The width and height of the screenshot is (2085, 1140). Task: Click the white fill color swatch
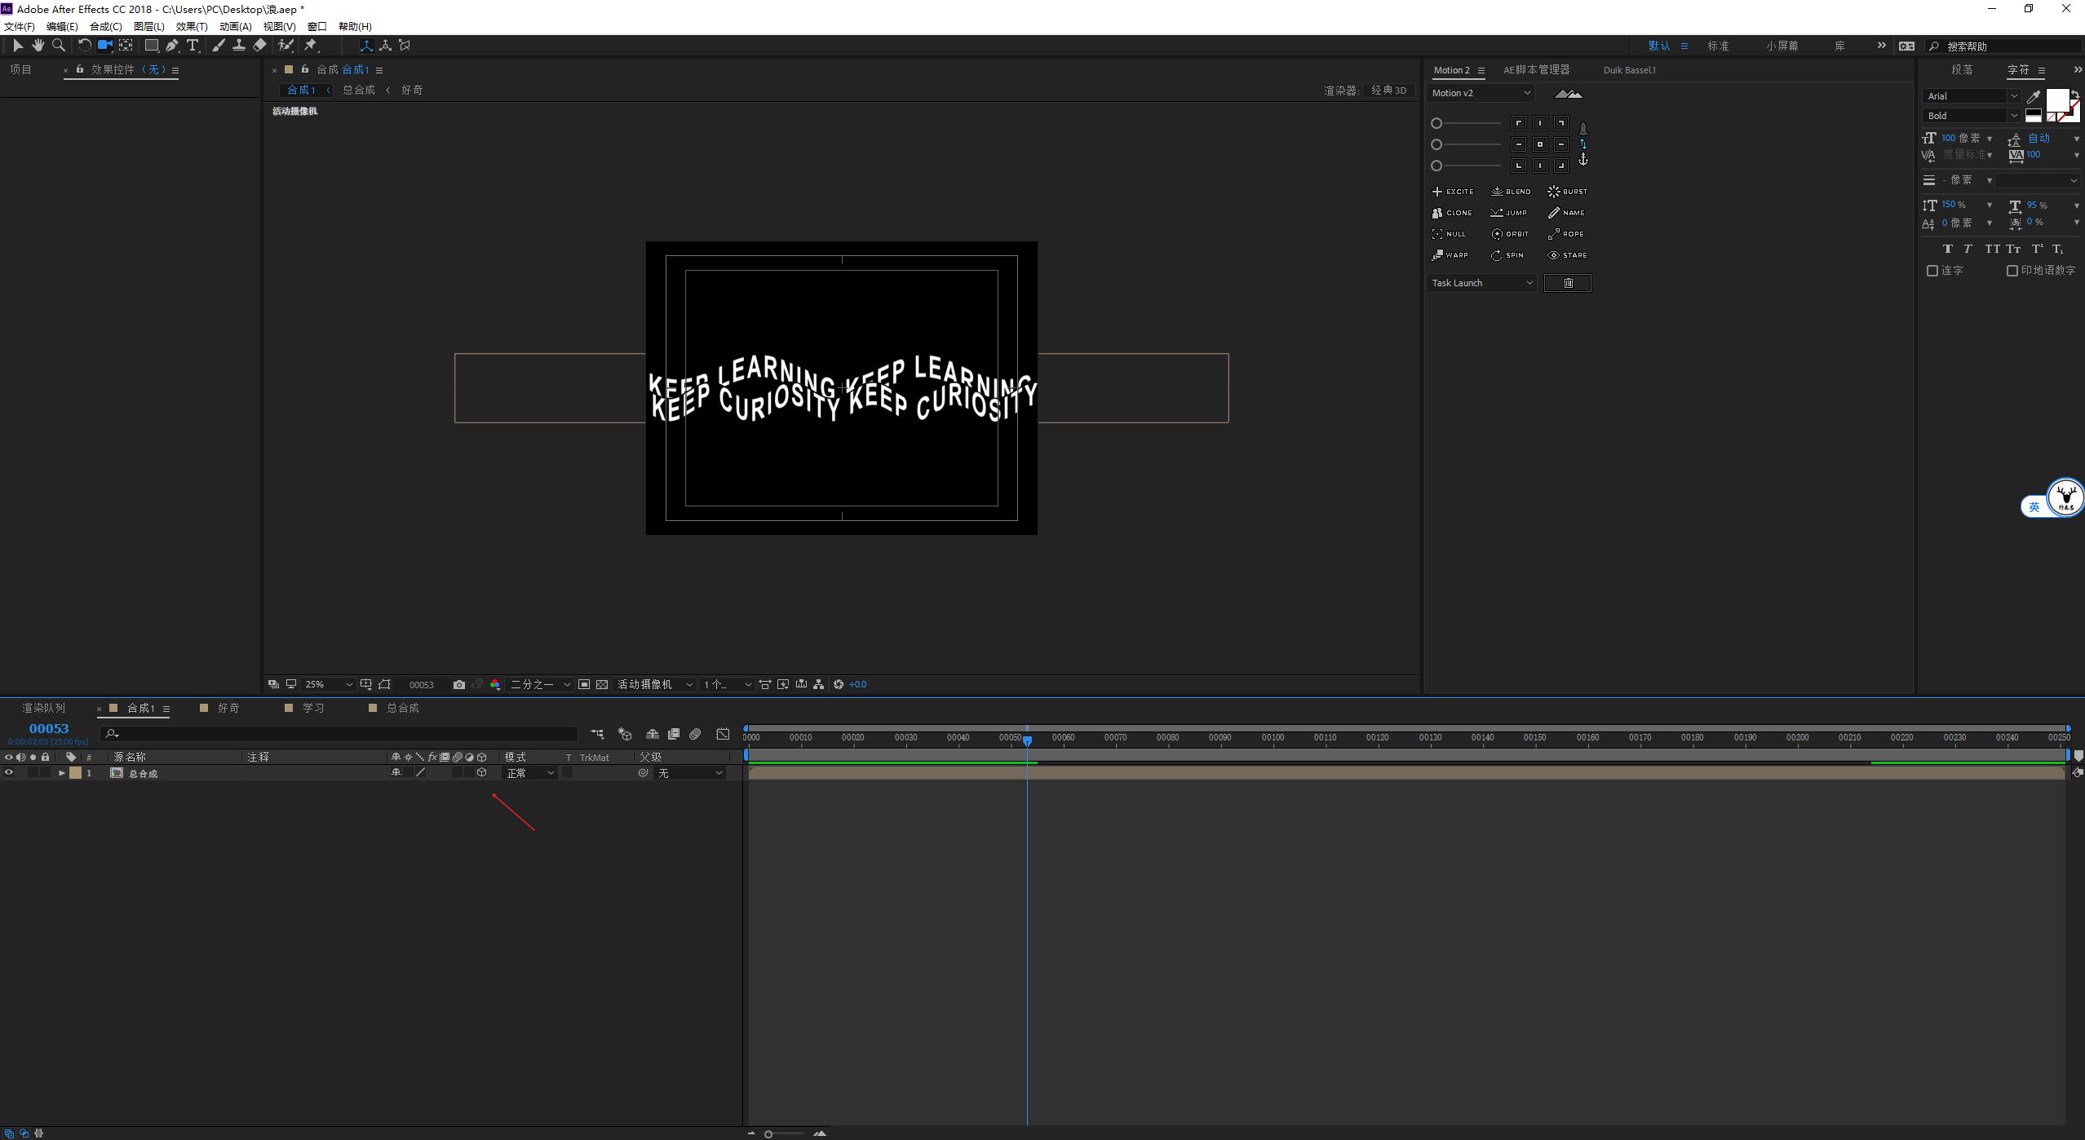click(x=2056, y=100)
